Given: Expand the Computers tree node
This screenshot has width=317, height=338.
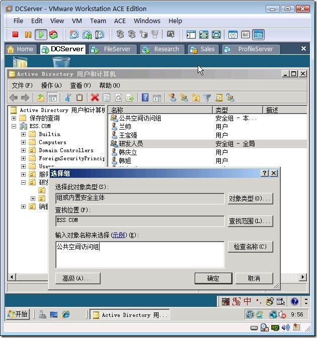Looking at the screenshot, I should pos(23,142).
